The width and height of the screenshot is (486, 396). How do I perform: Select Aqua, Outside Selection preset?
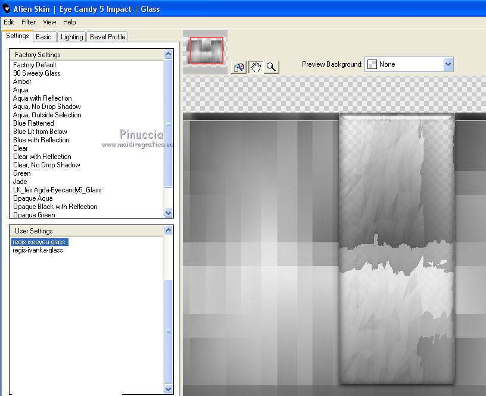[47, 115]
